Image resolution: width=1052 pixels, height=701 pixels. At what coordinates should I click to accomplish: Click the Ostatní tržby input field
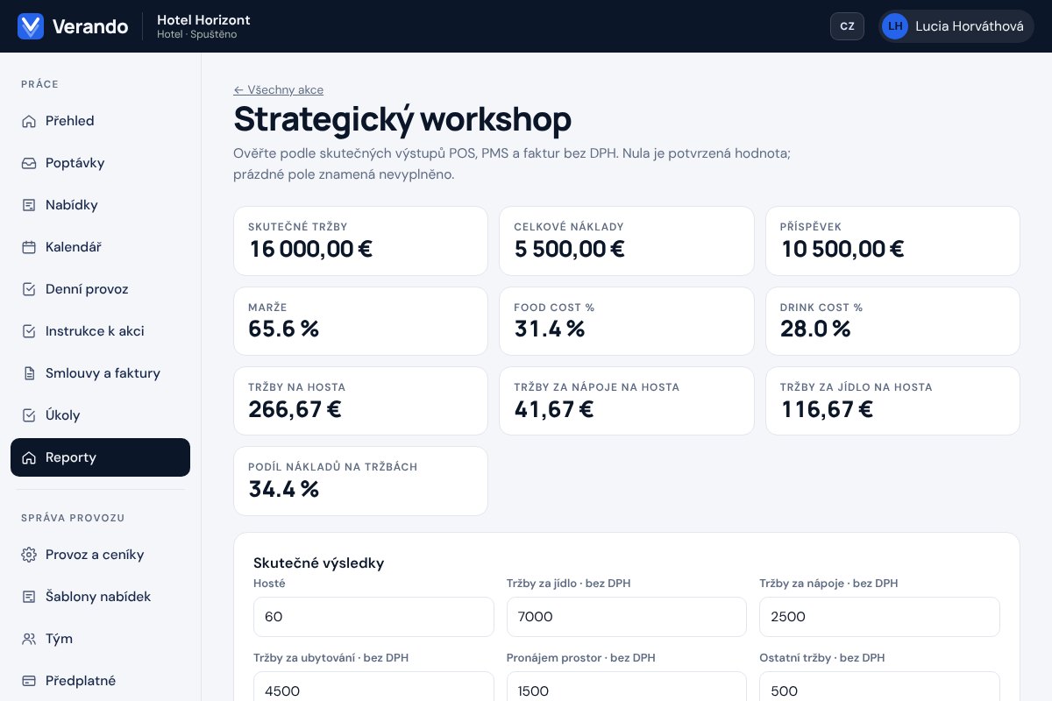879,687
